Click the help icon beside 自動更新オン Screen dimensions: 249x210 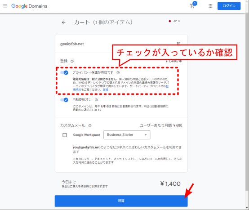click(x=96, y=100)
